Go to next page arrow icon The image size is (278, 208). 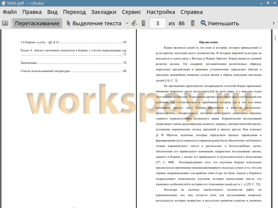point(193,23)
